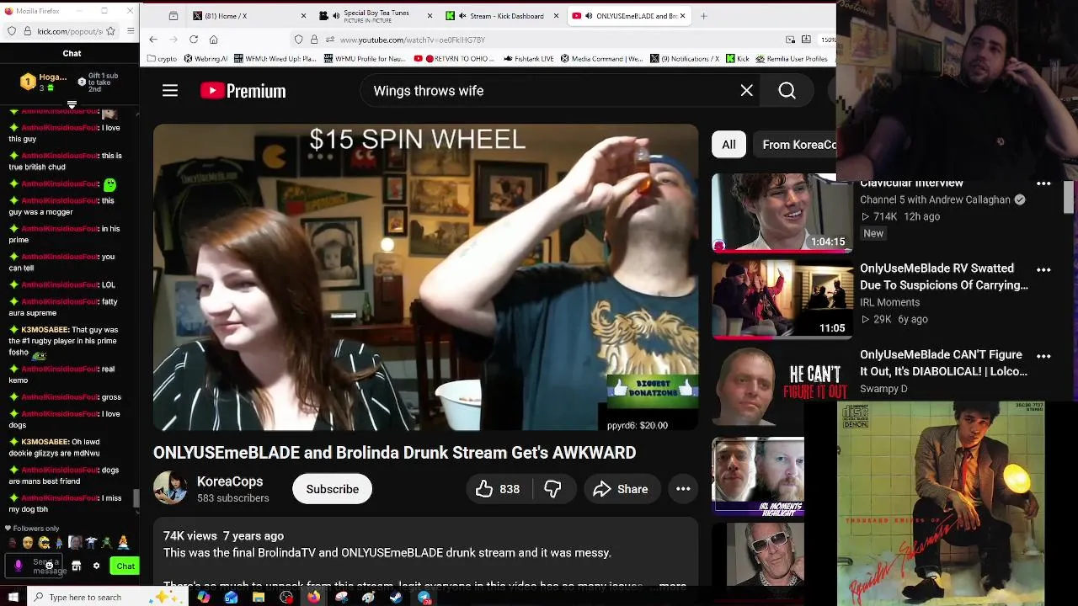The height and width of the screenshot is (606, 1078).
Task: Click Gift 1 sub to take 2nd
Action: [99, 81]
